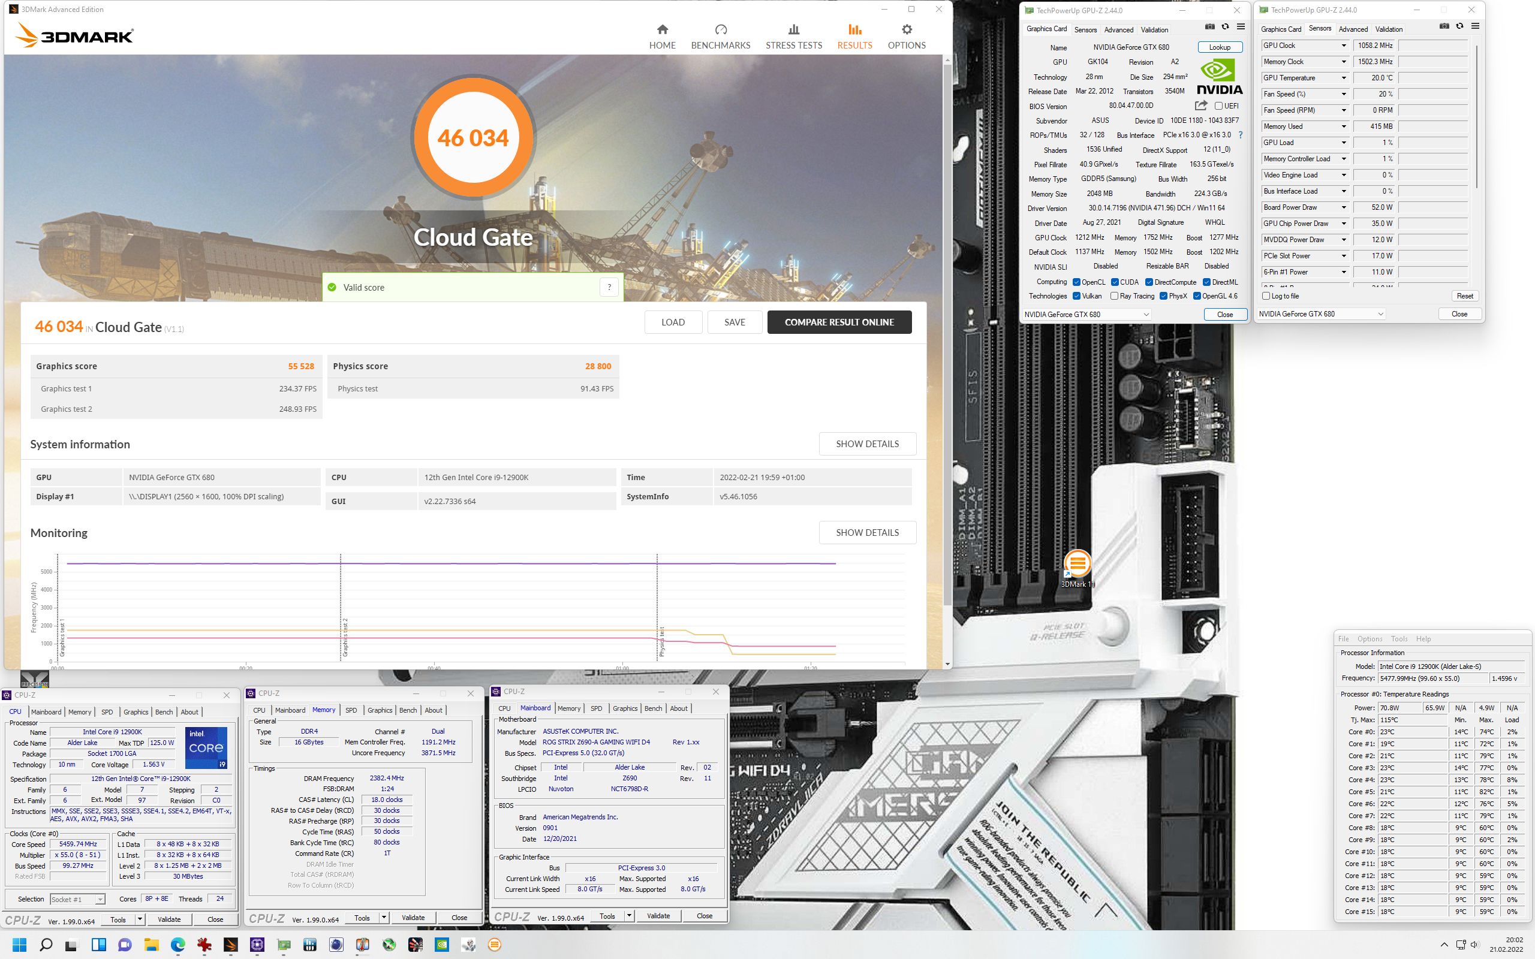Expand the Board Power Draw sensor dropdown
Viewport: 1535px width, 959px height.
point(1343,207)
